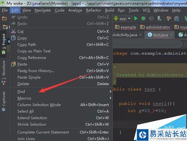The width and height of the screenshot is (187, 141).
Task: Toggle Column Selection Mode
Action: [x=61, y=105]
